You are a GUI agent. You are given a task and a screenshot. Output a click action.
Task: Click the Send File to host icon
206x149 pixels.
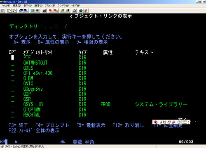[21, 11]
